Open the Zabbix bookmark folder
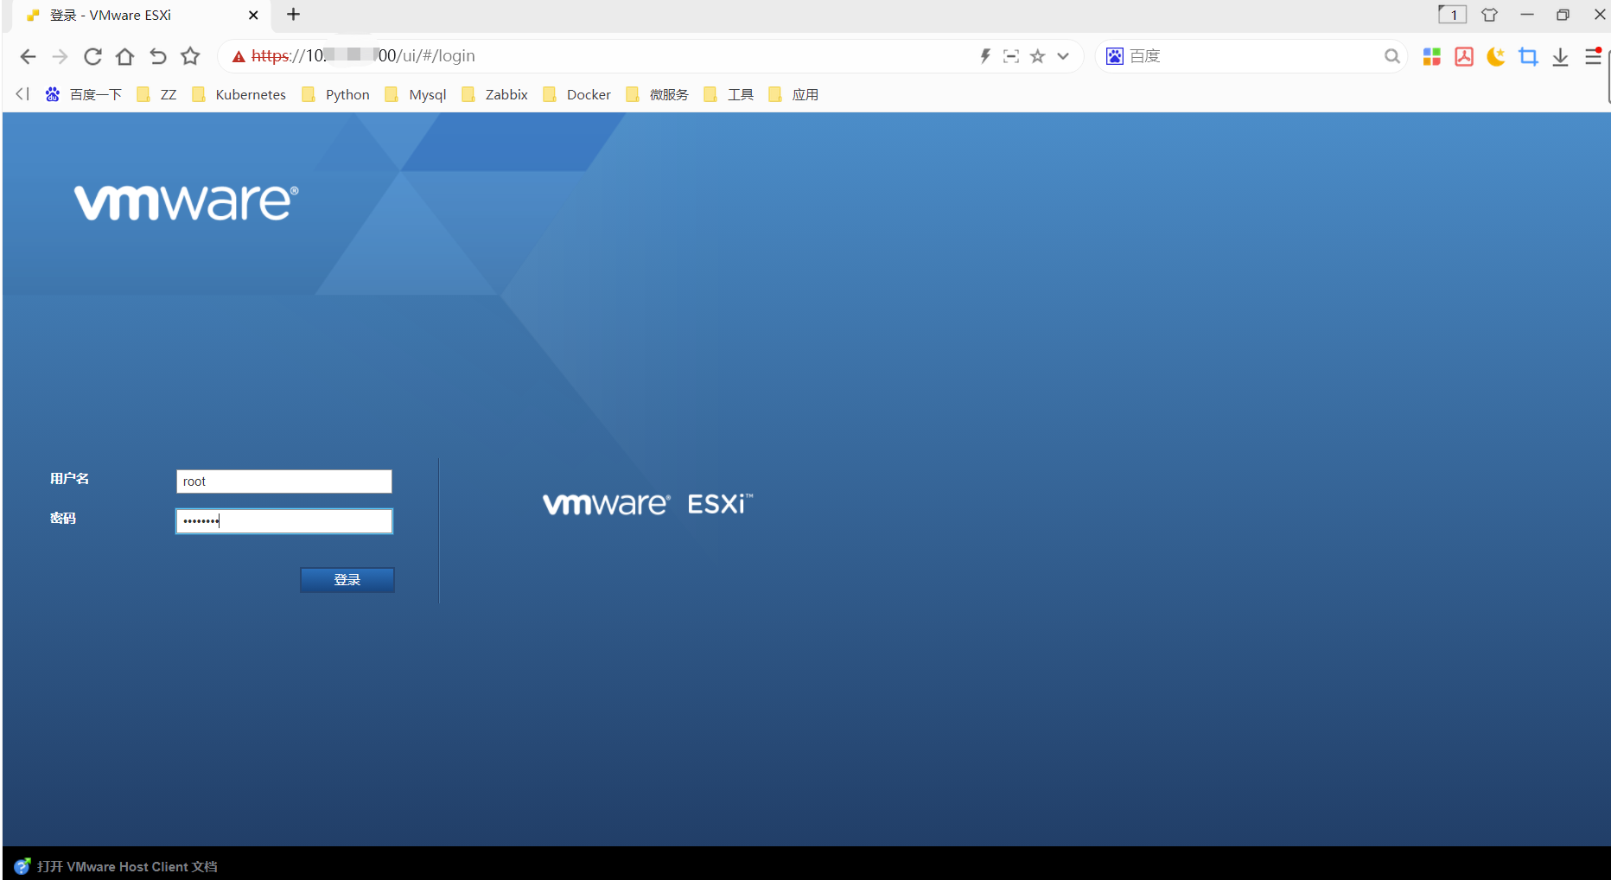 pyautogui.click(x=494, y=94)
